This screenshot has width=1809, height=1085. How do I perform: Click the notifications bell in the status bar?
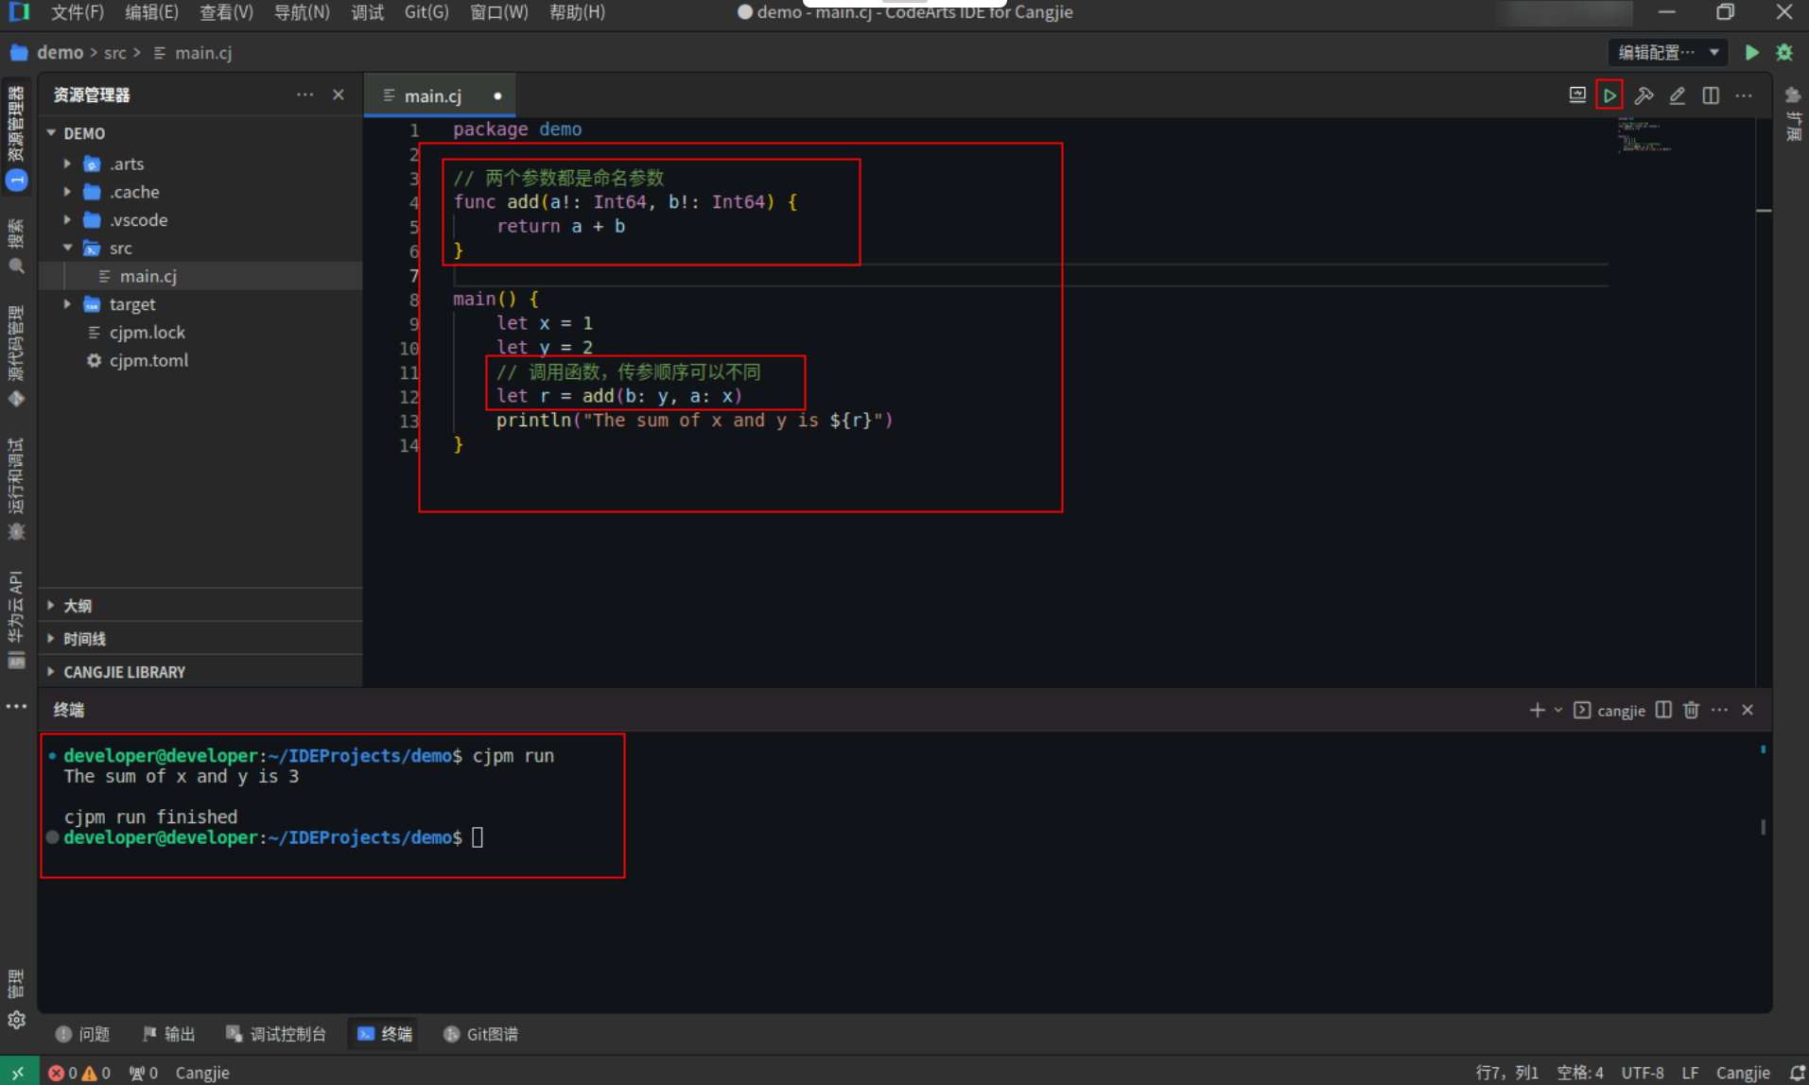tap(1797, 1073)
